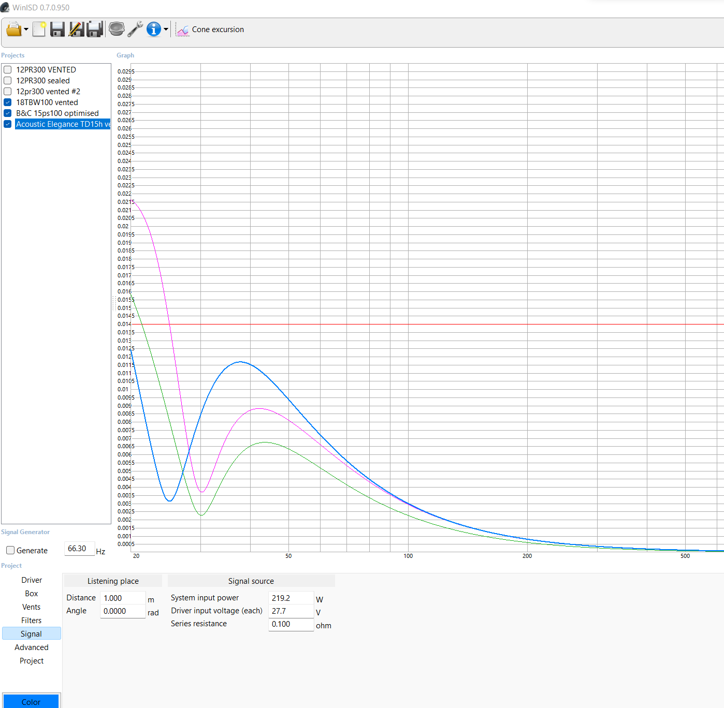Image resolution: width=724 pixels, height=708 pixels.
Task: Switch to the Filters tab
Action: click(x=32, y=621)
